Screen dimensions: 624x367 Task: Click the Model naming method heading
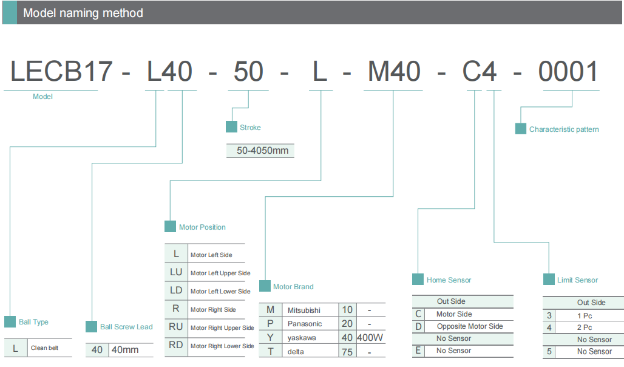83,13
